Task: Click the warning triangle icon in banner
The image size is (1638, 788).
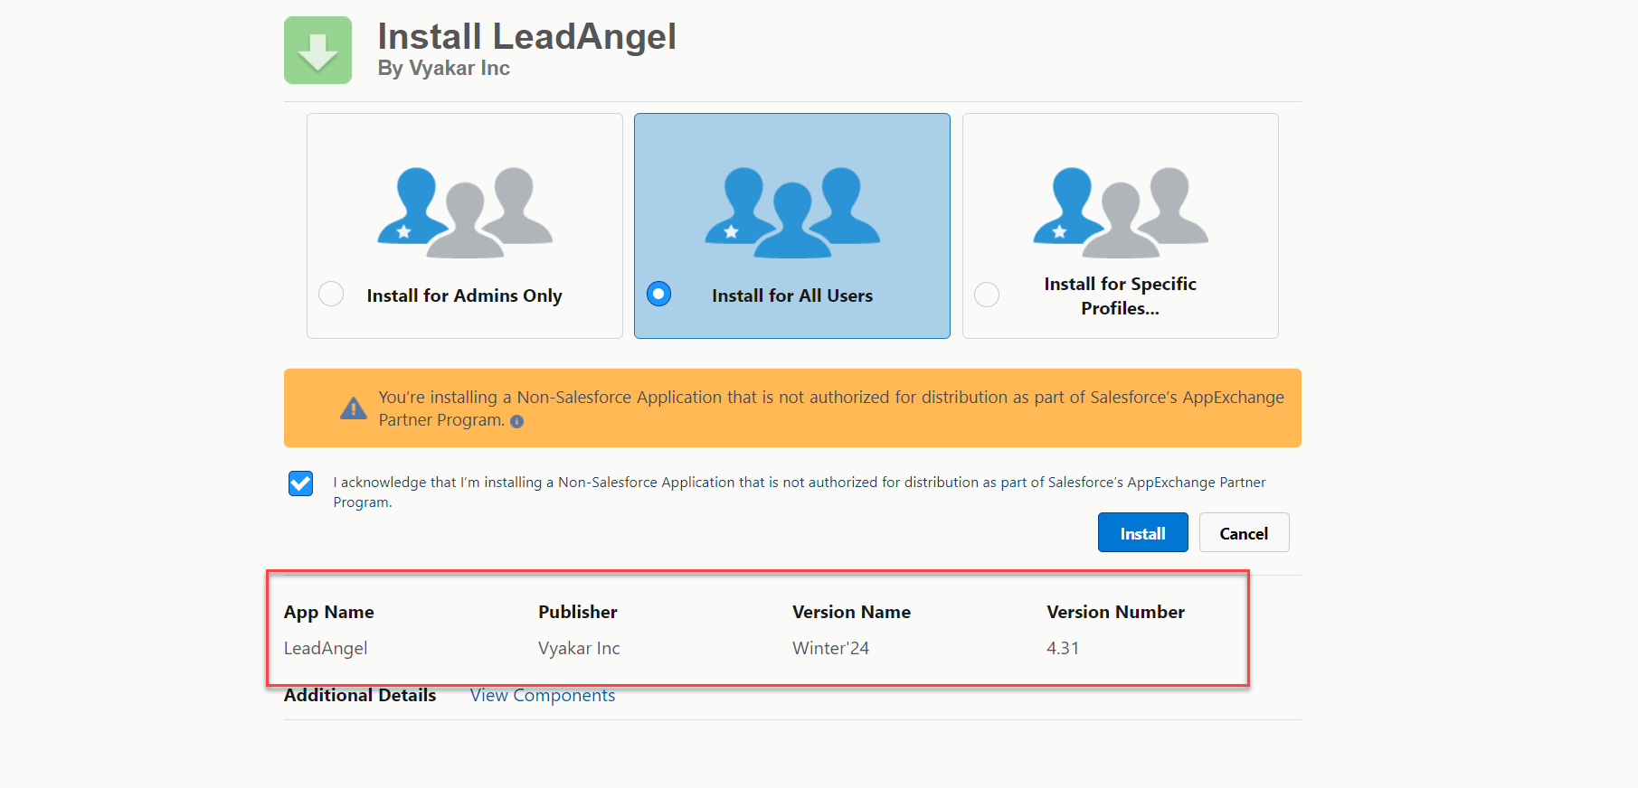Action: pyautogui.click(x=354, y=408)
